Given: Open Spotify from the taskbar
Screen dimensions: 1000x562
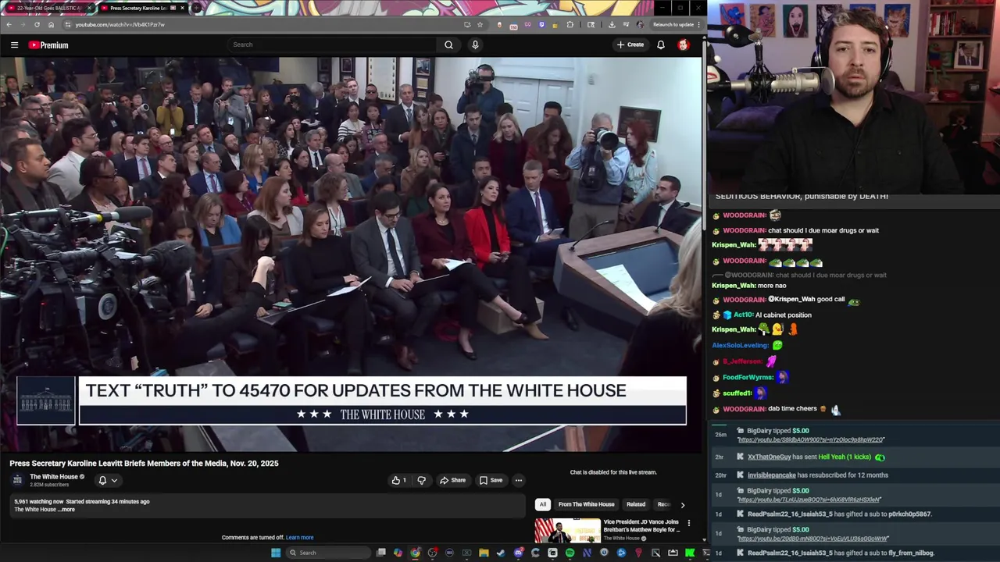Looking at the screenshot, I should click(x=570, y=553).
